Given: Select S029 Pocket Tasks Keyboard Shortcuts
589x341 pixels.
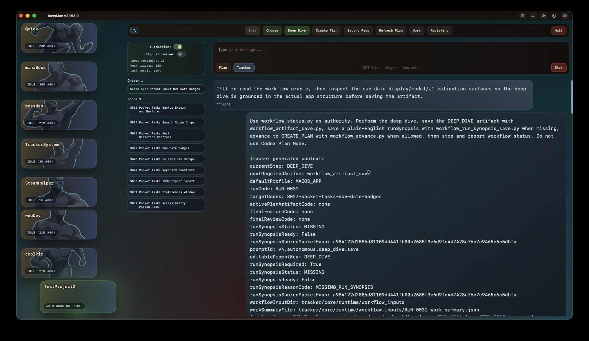Looking at the screenshot, I should [x=166, y=170].
